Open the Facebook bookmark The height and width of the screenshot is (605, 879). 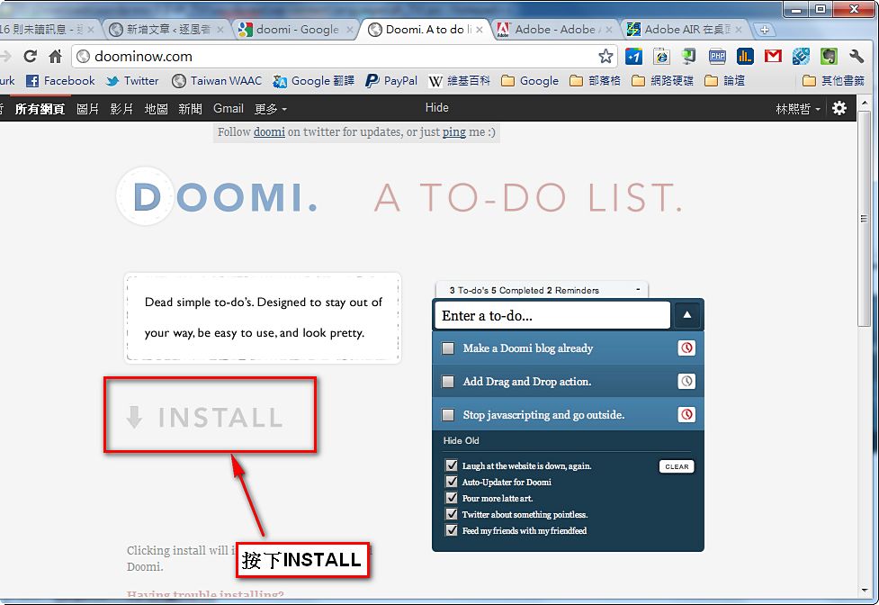(61, 81)
